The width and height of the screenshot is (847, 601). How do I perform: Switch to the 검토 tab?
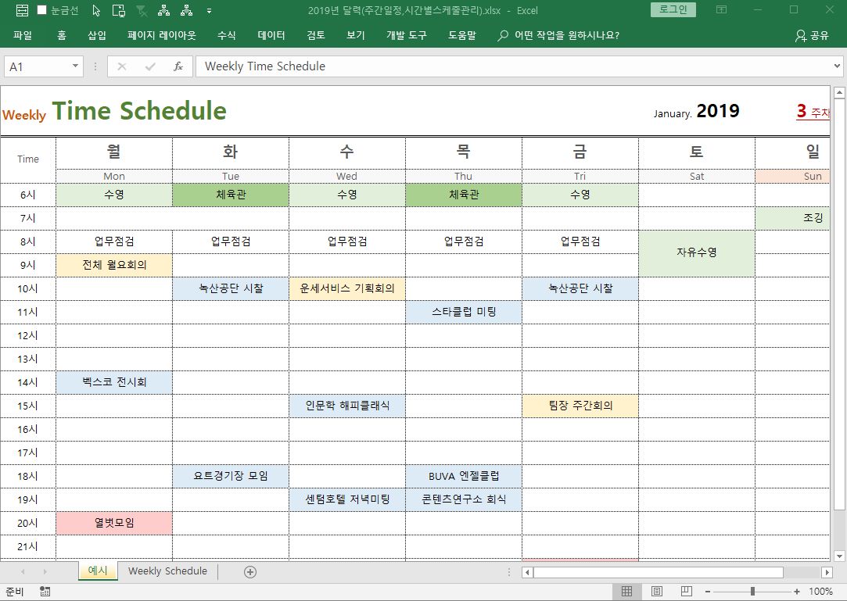[x=316, y=35]
